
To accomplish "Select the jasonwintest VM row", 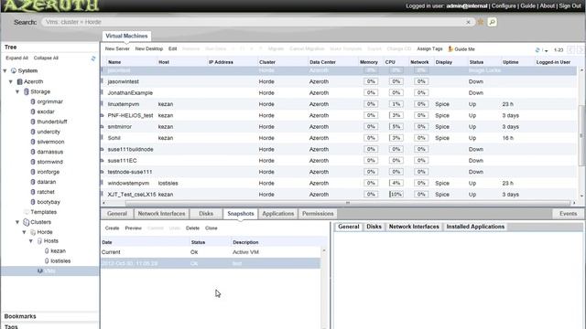I will tap(338, 81).
